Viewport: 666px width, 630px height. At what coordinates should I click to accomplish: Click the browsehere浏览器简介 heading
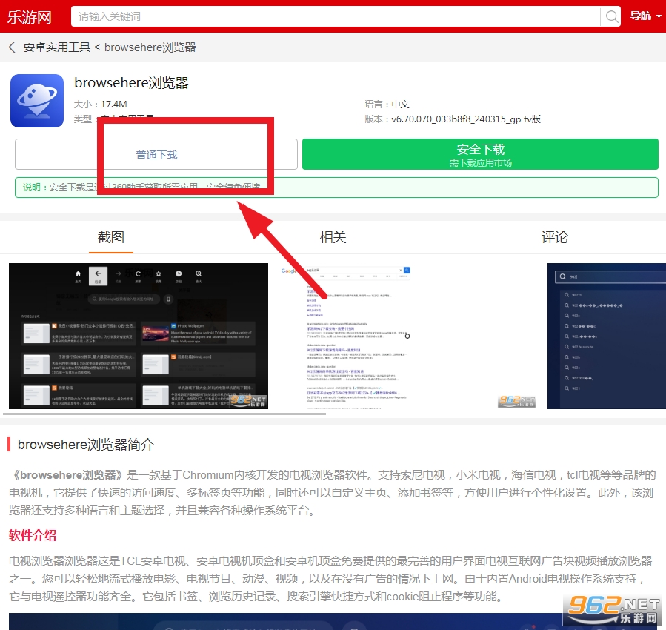[x=85, y=445]
